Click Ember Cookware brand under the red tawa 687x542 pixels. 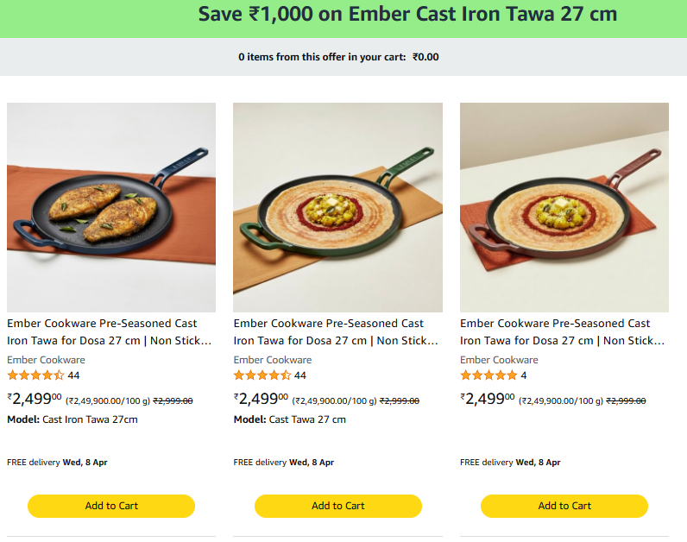click(499, 360)
